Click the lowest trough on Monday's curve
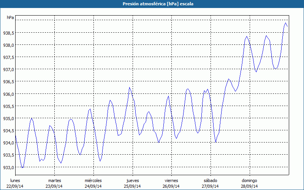The image size is (304, 190). tap(22, 167)
